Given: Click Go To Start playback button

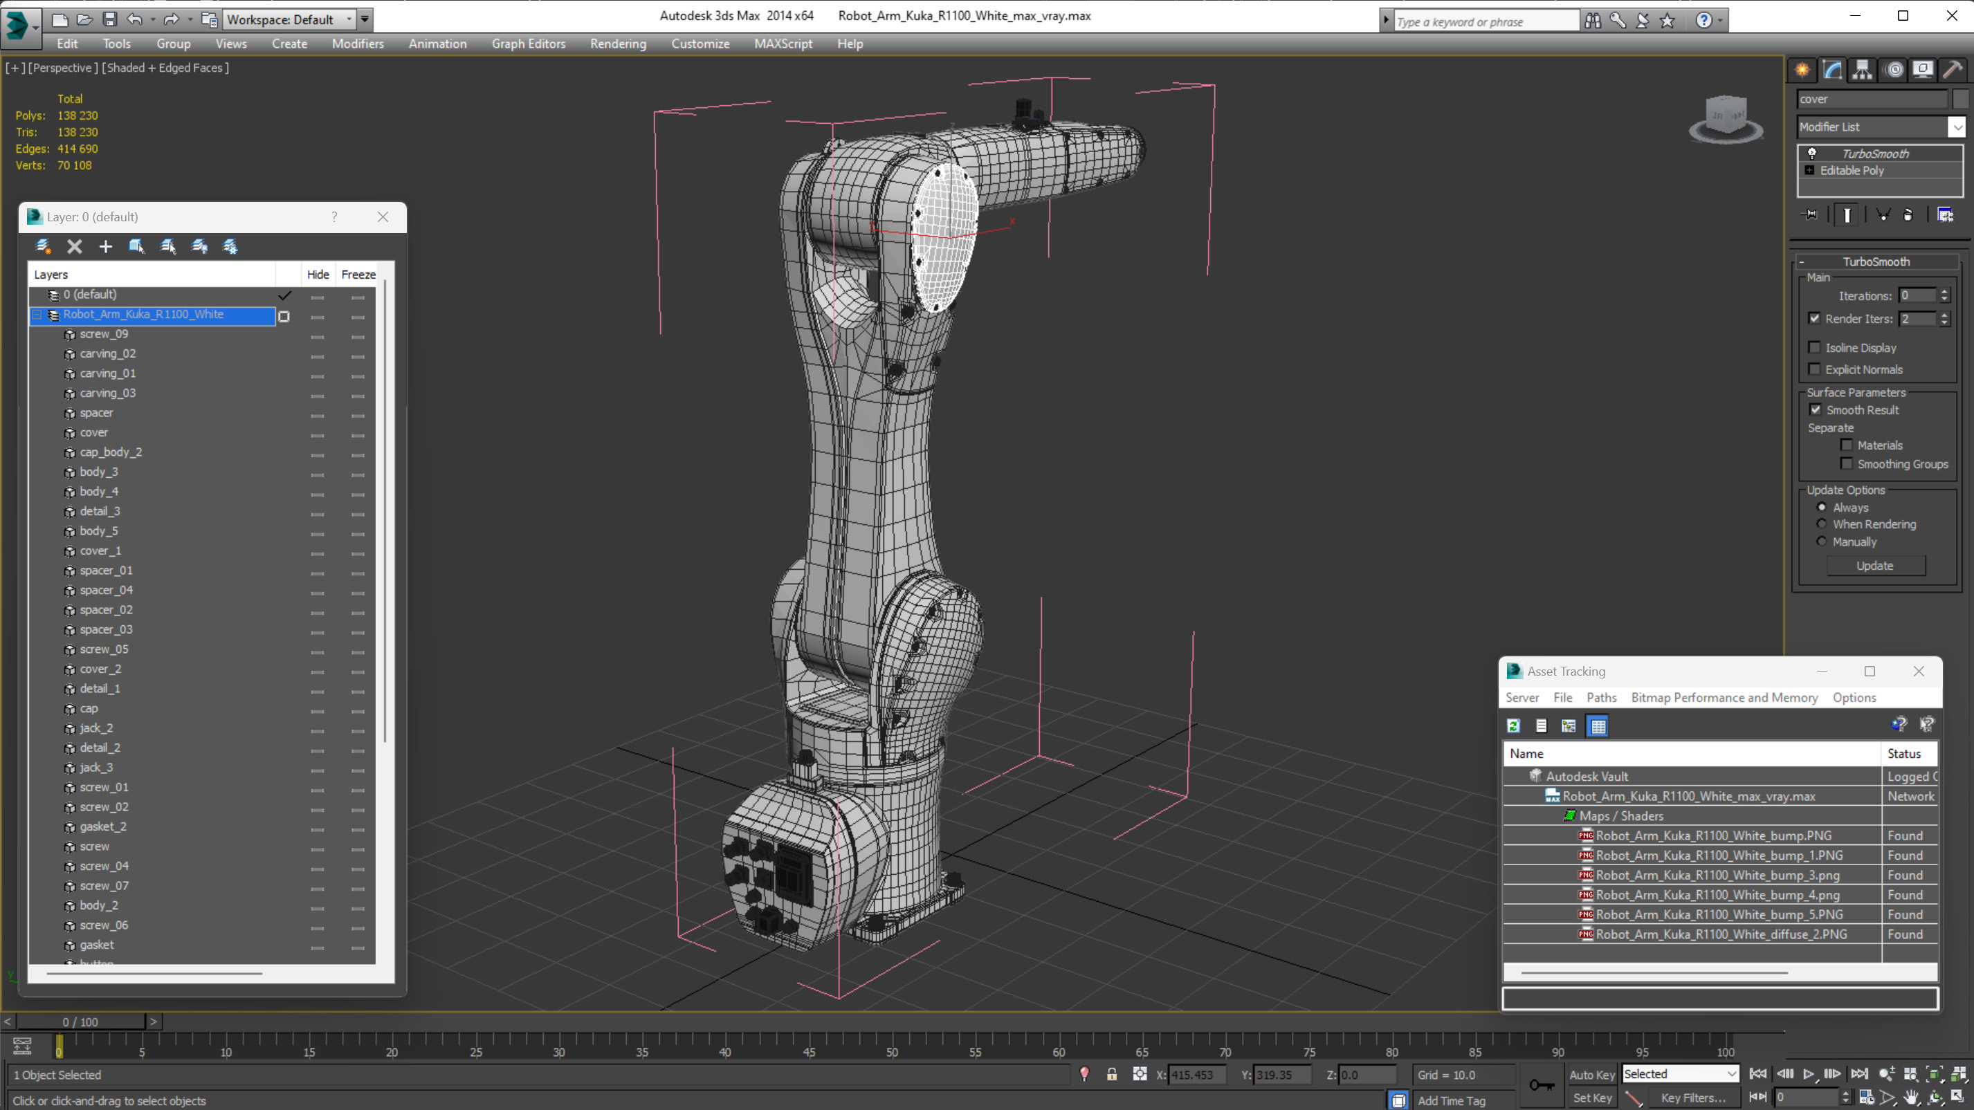Looking at the screenshot, I should click(x=1758, y=1074).
